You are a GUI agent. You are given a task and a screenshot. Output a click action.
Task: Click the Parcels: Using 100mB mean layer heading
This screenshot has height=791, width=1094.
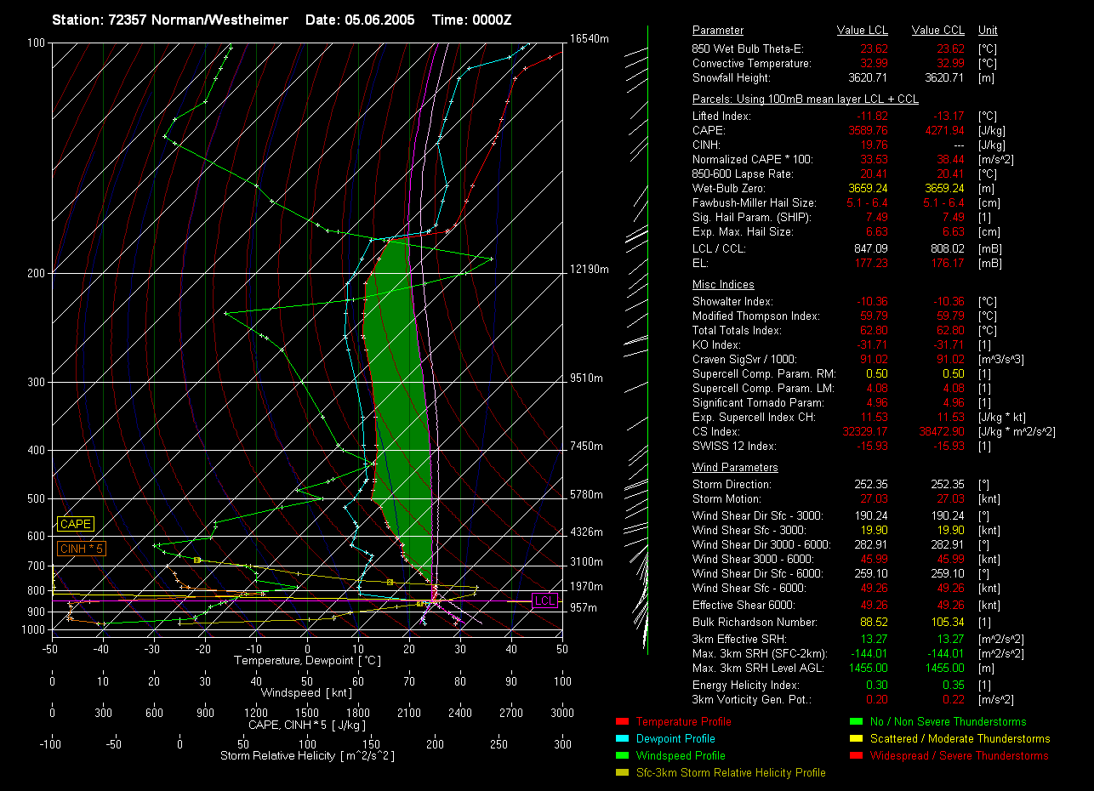click(806, 100)
